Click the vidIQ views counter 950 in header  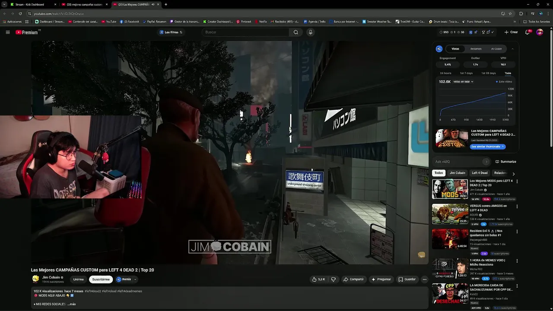pyautogui.click(x=444, y=32)
